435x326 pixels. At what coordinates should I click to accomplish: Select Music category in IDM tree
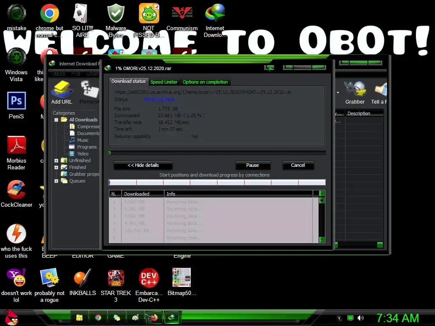[79, 140]
